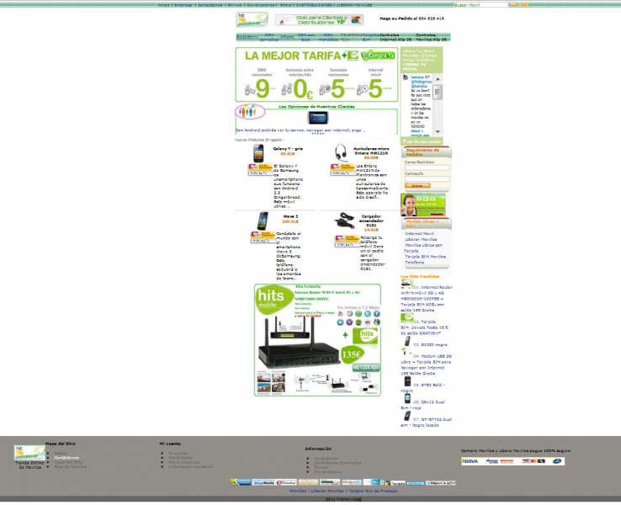This screenshot has height=505, width=621.
Task: Click the Twitter widget scrollbar thumb
Action: click(438, 93)
